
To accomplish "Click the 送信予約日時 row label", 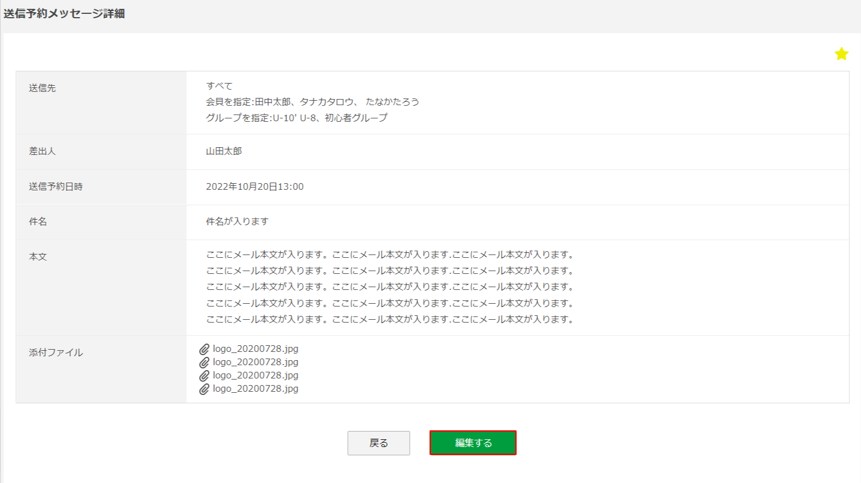I will [x=56, y=186].
